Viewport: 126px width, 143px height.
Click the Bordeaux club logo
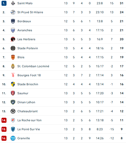pyautogui.click(x=13, y=21)
